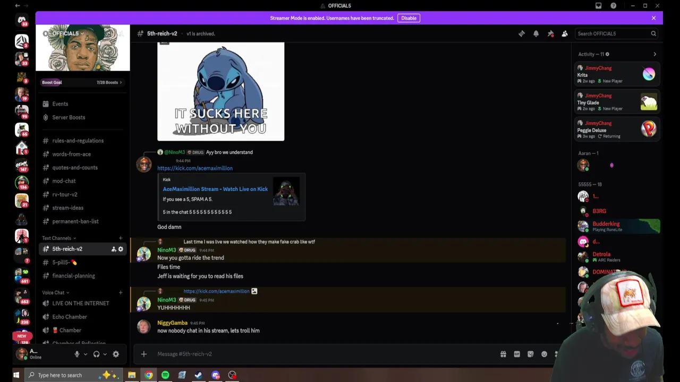The width and height of the screenshot is (680, 382).
Task: Show pinned messages
Action: [x=550, y=33]
